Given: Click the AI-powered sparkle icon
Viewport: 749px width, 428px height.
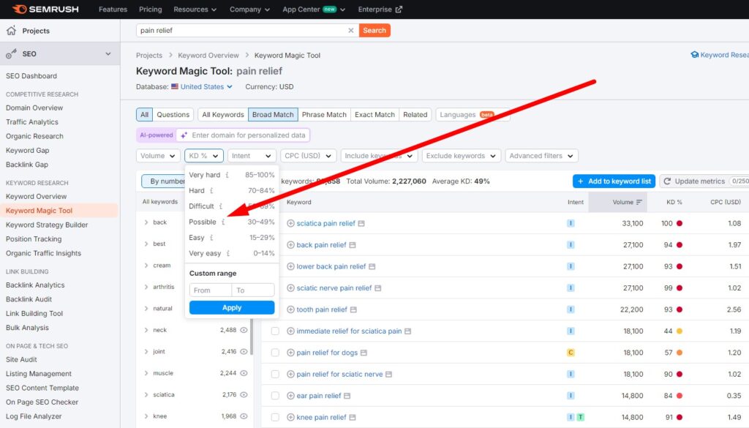Looking at the screenshot, I should [184, 135].
